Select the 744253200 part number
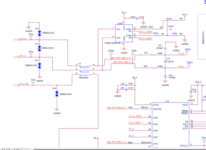206x150 pixels. [x=83, y=78]
